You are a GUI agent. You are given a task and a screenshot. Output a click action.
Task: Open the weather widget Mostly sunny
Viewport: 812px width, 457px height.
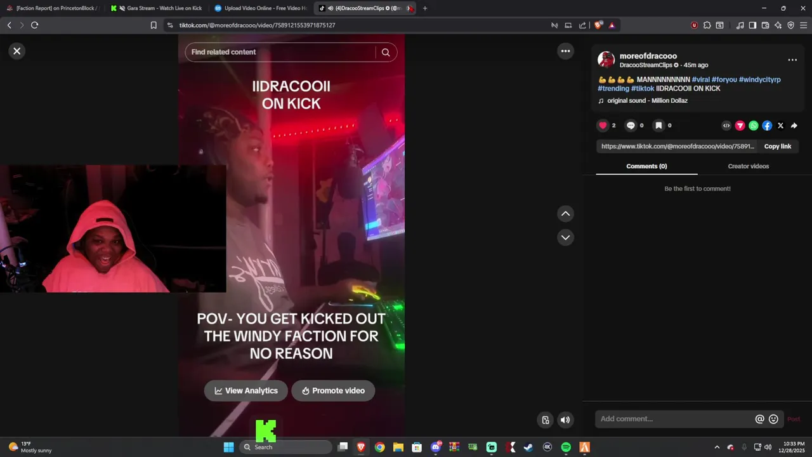point(30,447)
